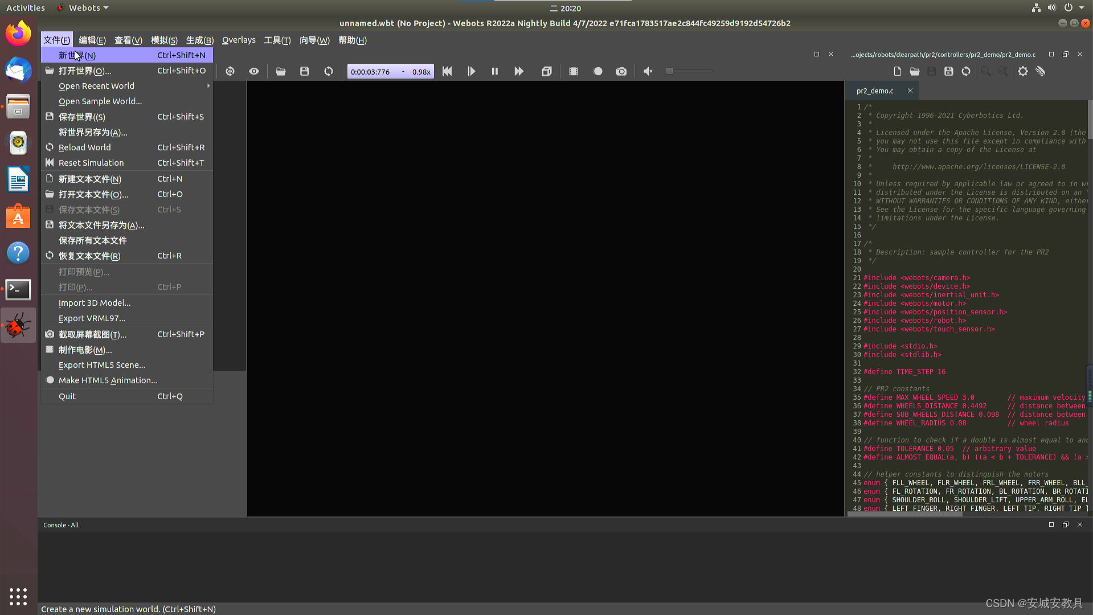The height and width of the screenshot is (615, 1093).
Task: Close the pr2_demo.c tab
Action: [x=910, y=91]
